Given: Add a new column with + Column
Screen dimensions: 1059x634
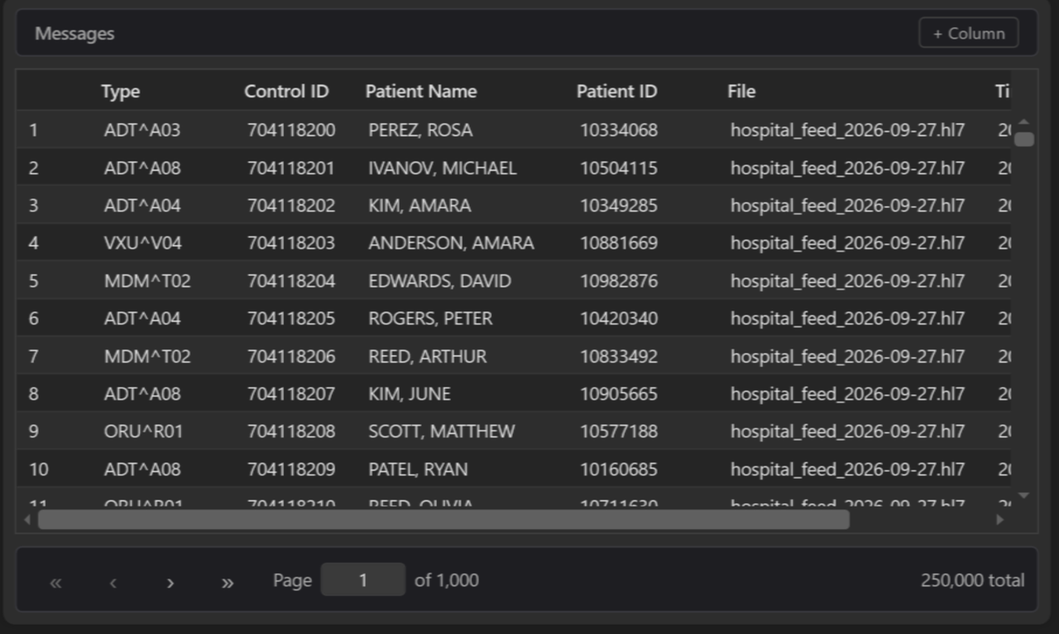Looking at the screenshot, I should 968,33.
